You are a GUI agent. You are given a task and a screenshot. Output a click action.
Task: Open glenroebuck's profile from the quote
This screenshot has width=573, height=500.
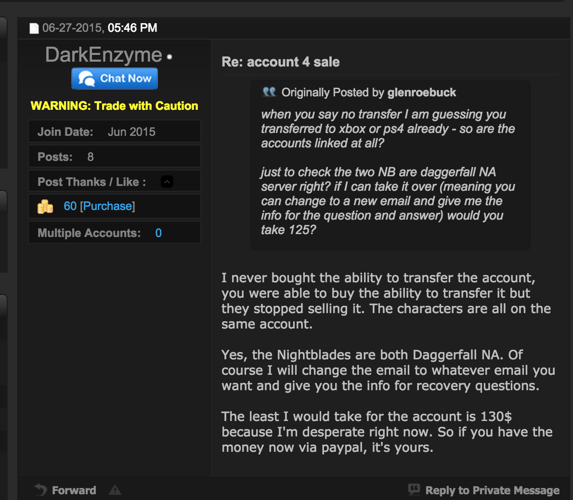[x=422, y=92]
